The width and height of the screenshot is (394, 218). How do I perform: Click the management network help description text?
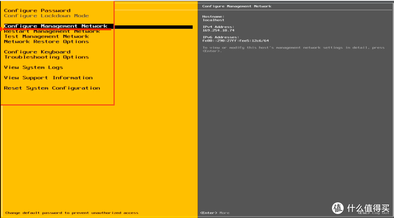tap(293, 49)
